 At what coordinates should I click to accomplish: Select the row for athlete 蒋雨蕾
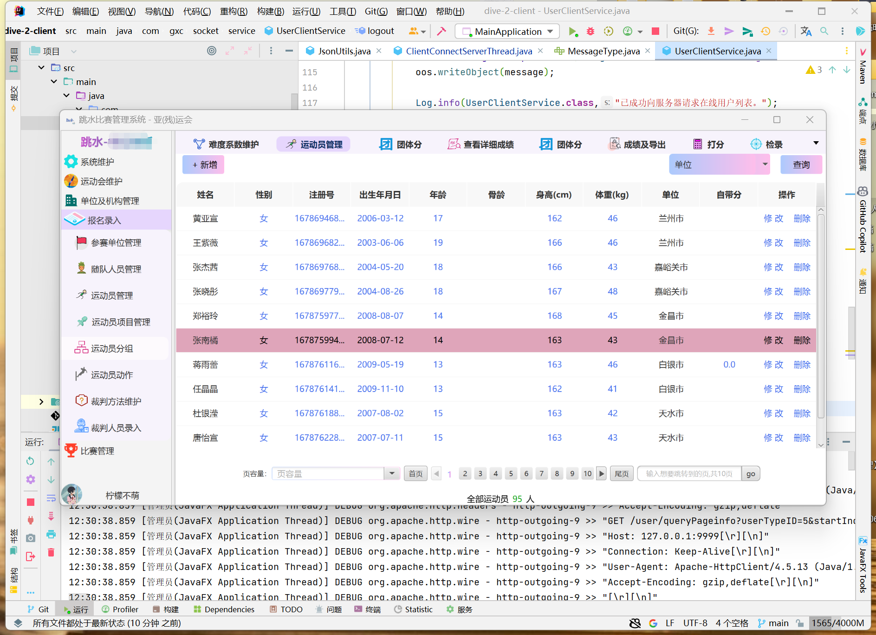pyautogui.click(x=496, y=365)
